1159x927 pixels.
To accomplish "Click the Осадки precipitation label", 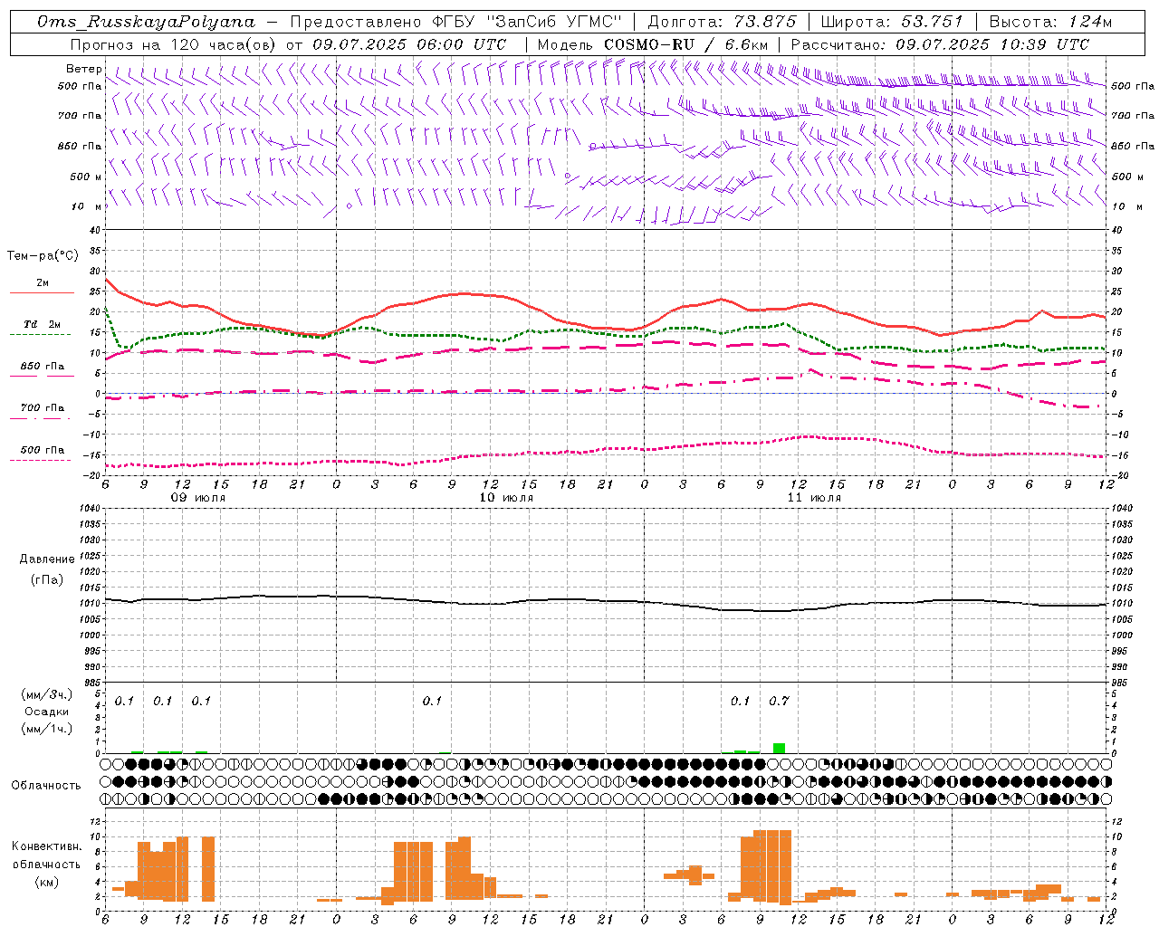I will (47, 712).
